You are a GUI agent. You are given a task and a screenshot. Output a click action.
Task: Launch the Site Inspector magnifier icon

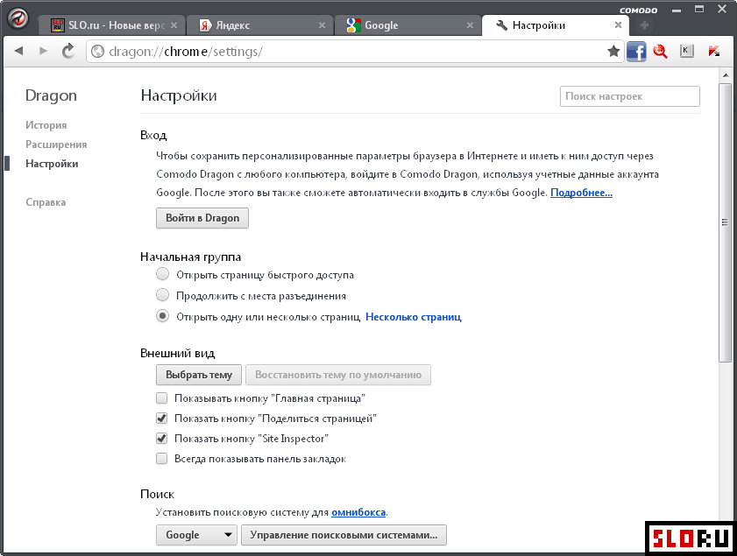[x=661, y=51]
